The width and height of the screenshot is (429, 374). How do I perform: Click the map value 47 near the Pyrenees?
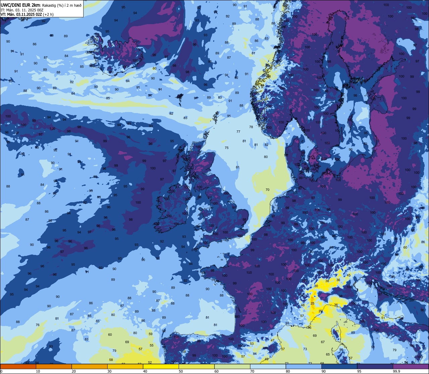[x=272, y=340]
